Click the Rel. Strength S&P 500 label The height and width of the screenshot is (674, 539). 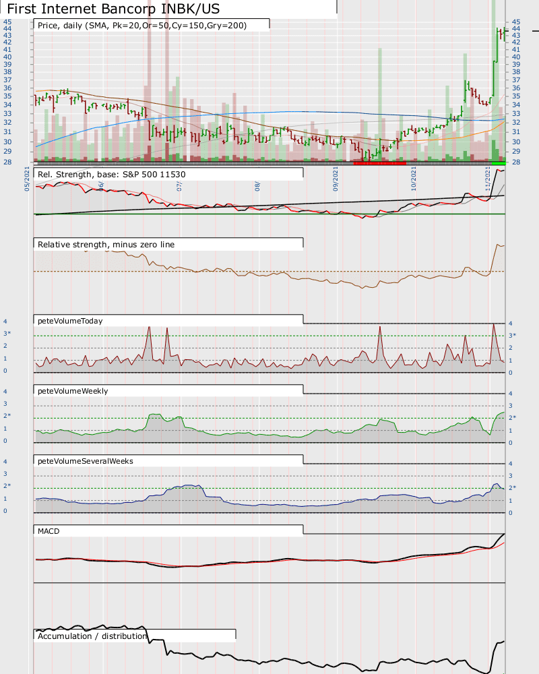112,174
